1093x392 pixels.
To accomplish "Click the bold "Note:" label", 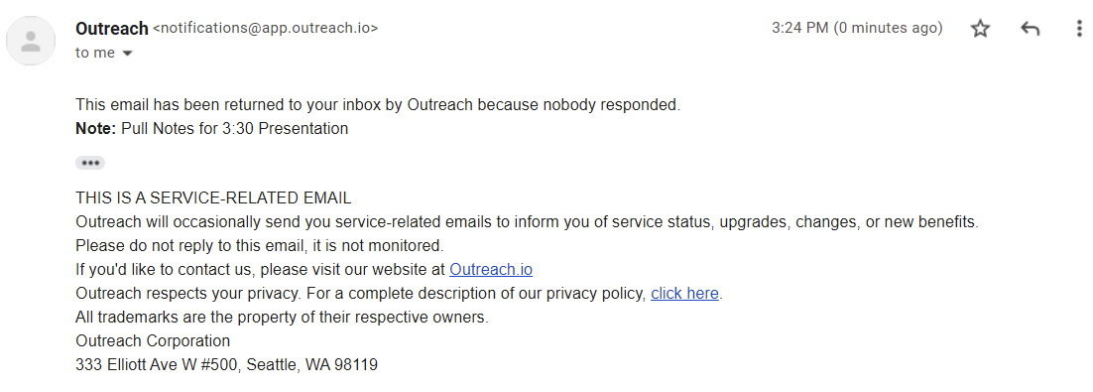I will 96,128.
